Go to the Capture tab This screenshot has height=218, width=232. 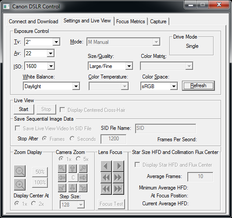(158, 21)
